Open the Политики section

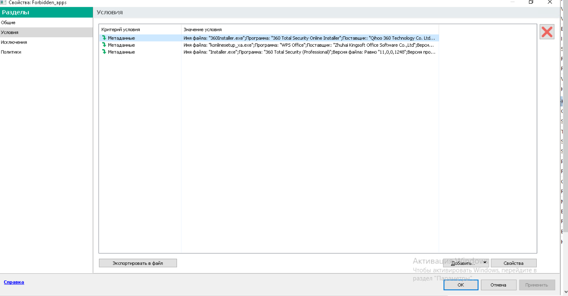tap(11, 52)
